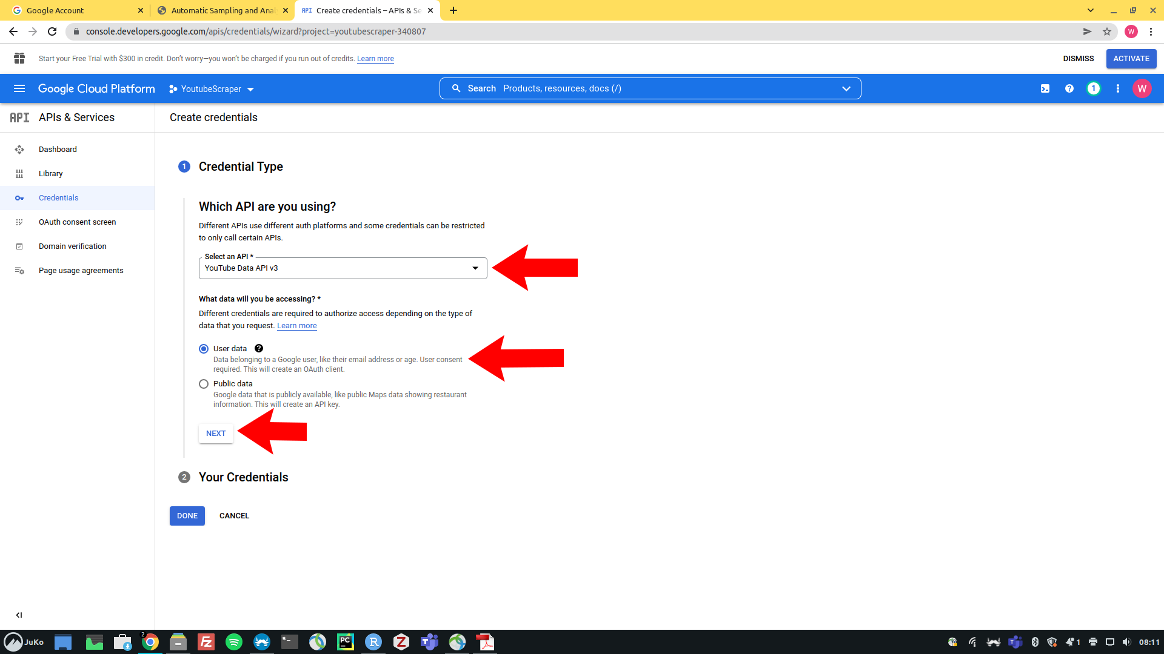Collapse the sidebar navigation panel
The width and height of the screenshot is (1164, 654).
click(19, 615)
